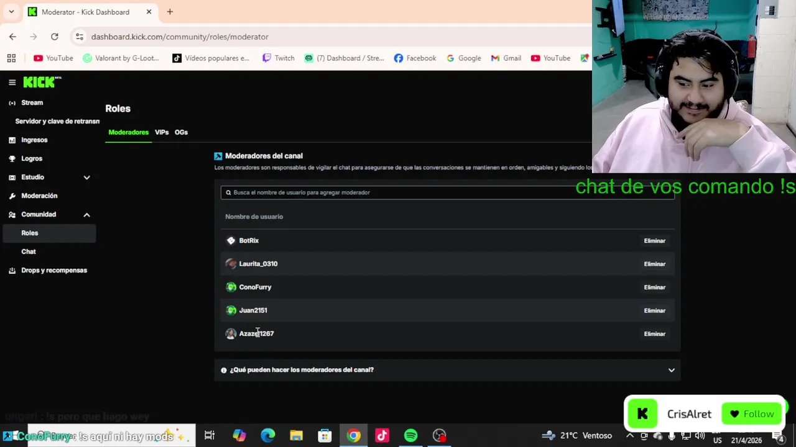Click the BotRix avatar icon

[231, 240]
